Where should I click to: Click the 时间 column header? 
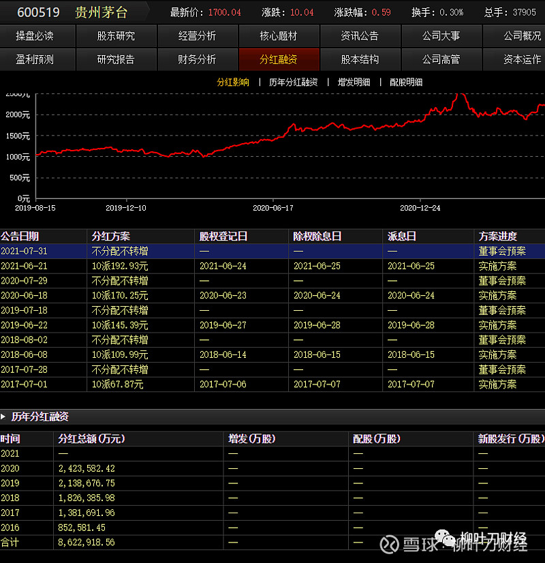pos(10,439)
